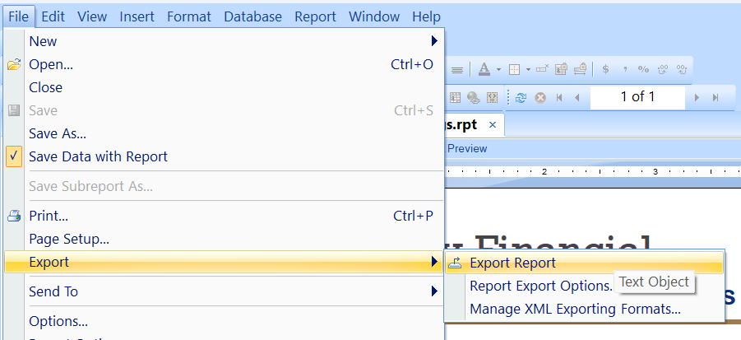This screenshot has width=741, height=340.
Task: Expand the New submenu arrow
Action: (434, 41)
